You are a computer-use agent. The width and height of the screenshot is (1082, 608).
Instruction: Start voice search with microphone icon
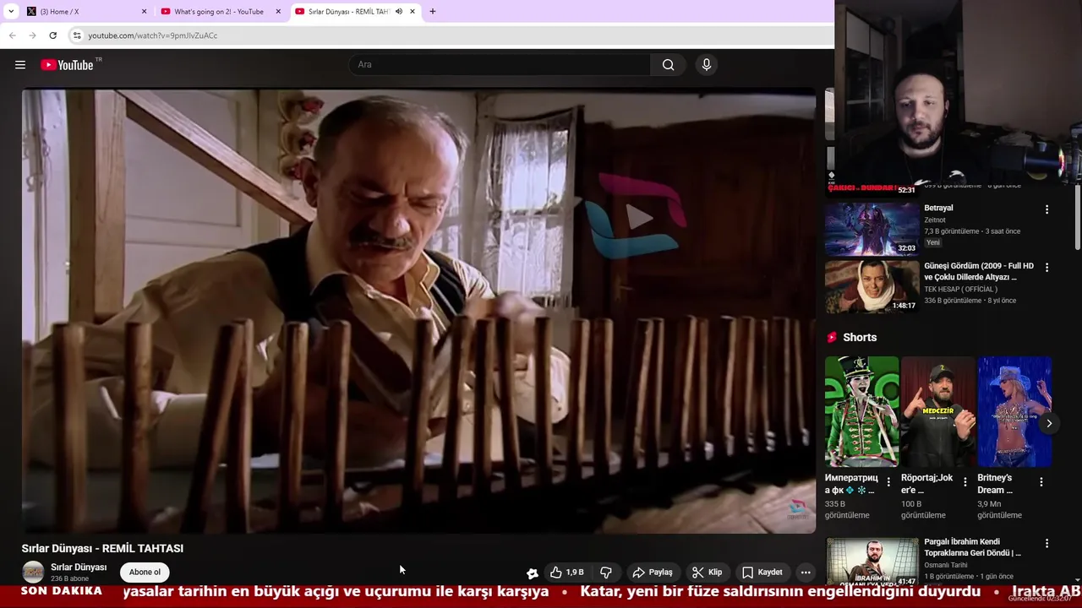click(x=707, y=65)
